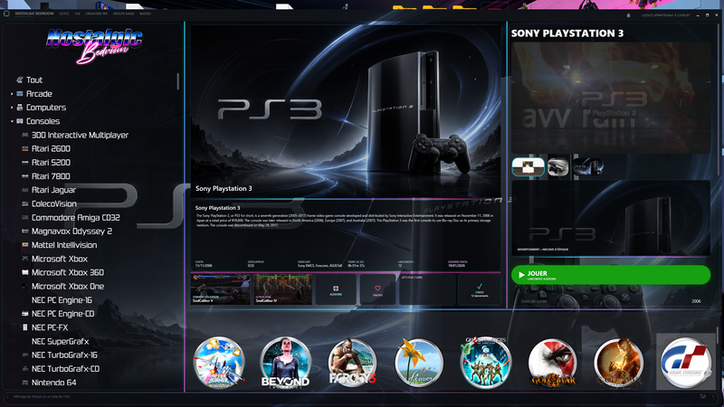Open the notification bell icon

tap(628, 15)
